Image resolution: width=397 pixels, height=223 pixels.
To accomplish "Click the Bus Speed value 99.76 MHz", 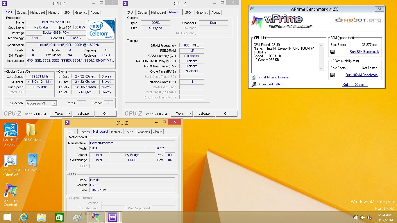I will tap(39, 87).
